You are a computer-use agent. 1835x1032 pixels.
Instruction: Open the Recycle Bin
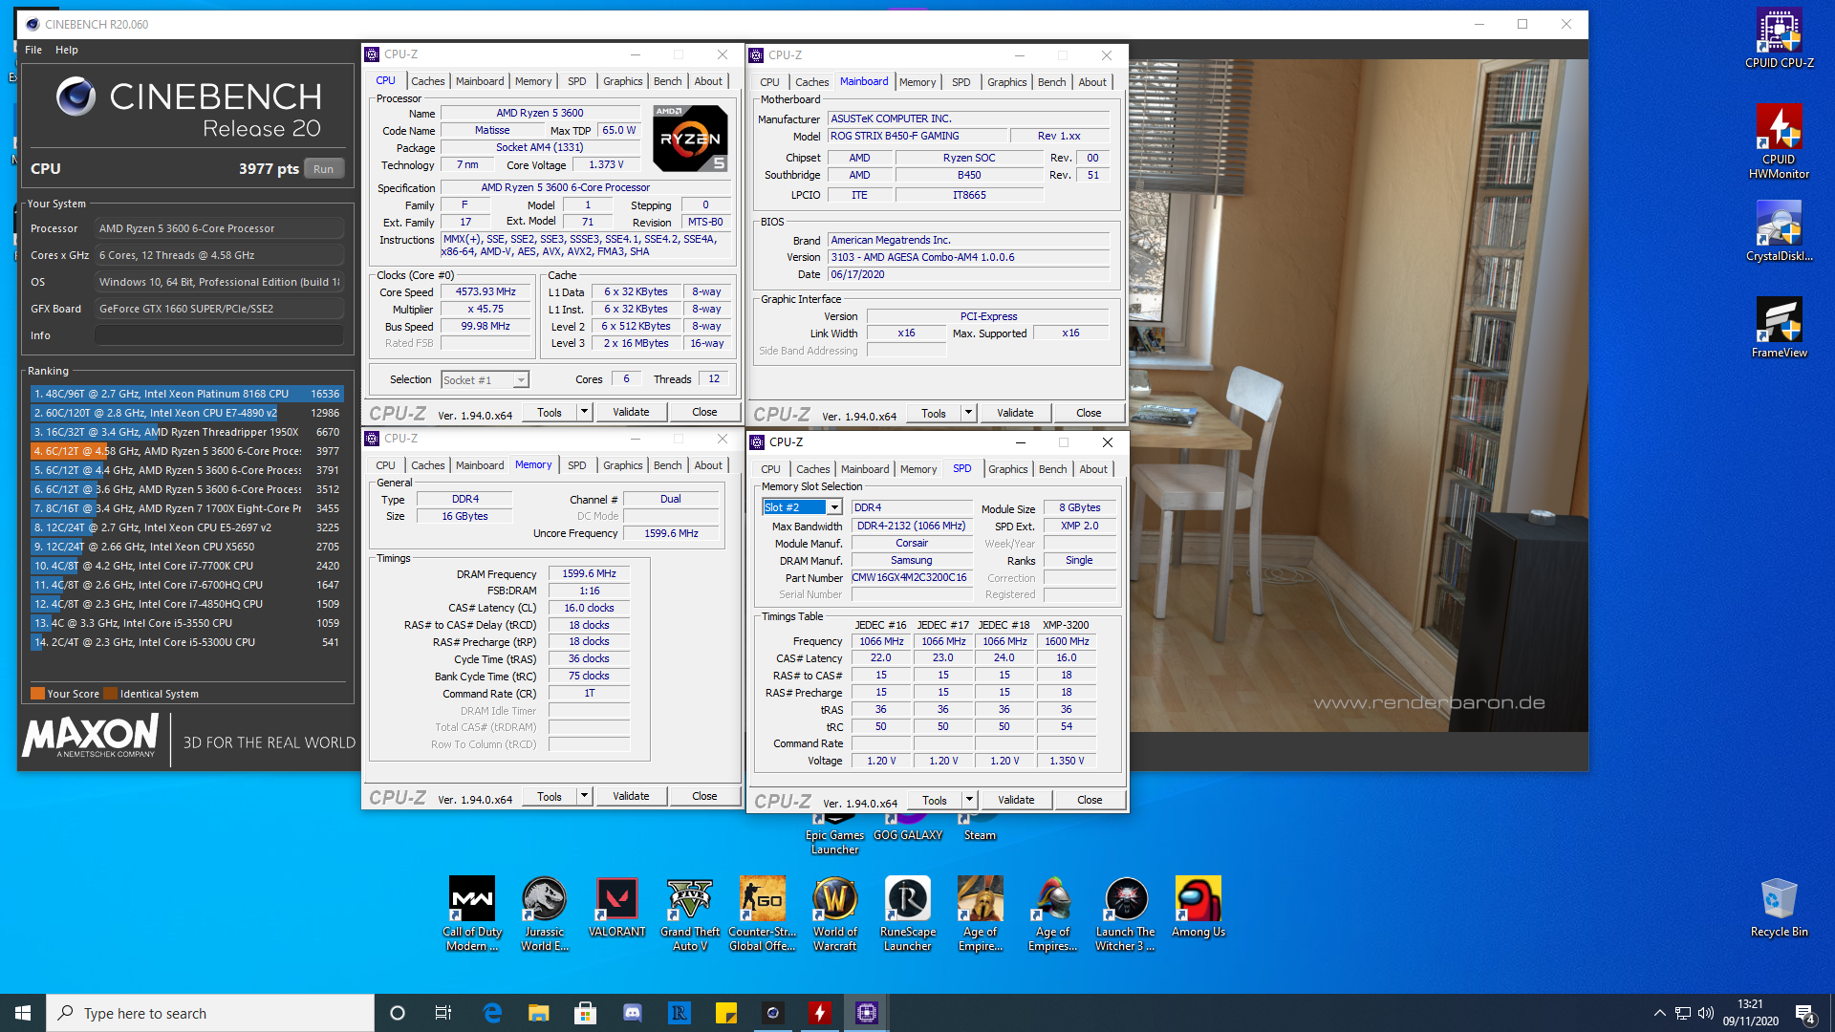[1779, 908]
